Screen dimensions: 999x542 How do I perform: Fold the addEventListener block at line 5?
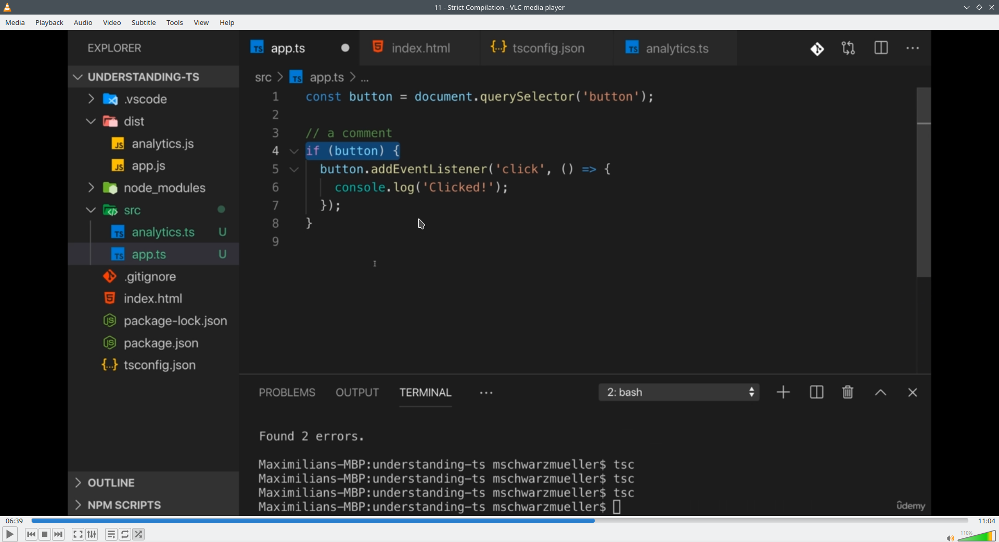294,170
